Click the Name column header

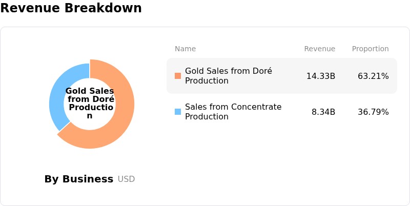coord(185,49)
